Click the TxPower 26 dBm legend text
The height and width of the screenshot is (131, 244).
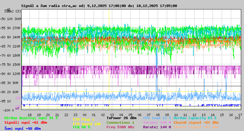[121, 118]
